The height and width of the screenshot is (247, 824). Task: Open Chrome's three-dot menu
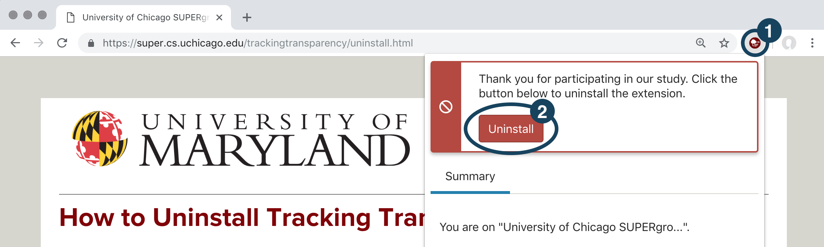[812, 43]
